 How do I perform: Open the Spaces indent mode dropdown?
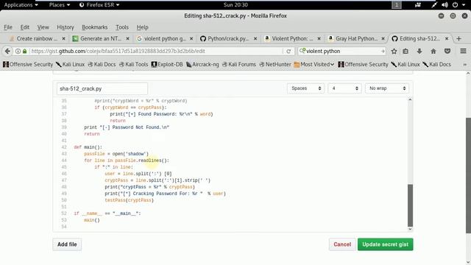(x=306, y=88)
